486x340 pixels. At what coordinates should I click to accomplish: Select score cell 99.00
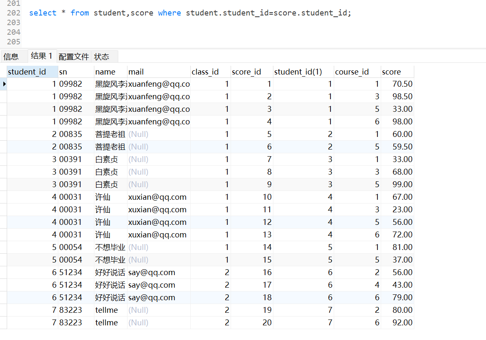(398, 184)
